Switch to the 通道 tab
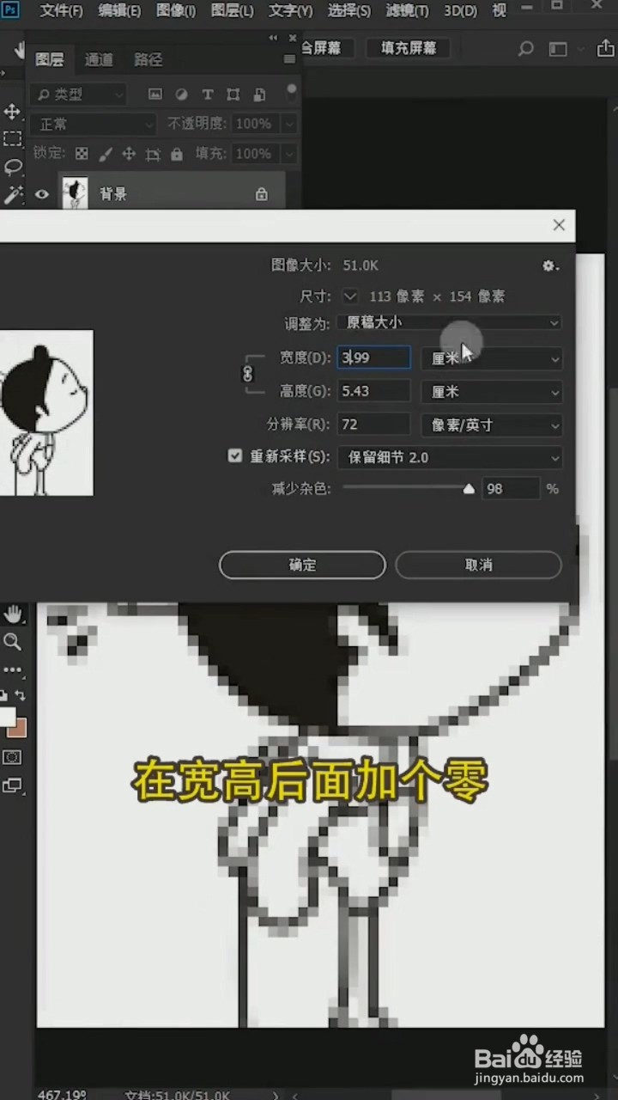Image resolution: width=618 pixels, height=1100 pixels. coord(99,59)
